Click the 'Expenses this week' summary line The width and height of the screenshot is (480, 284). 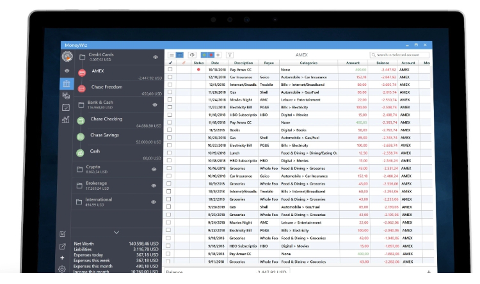point(116,260)
